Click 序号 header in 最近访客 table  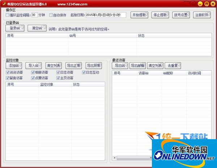click(125, 73)
